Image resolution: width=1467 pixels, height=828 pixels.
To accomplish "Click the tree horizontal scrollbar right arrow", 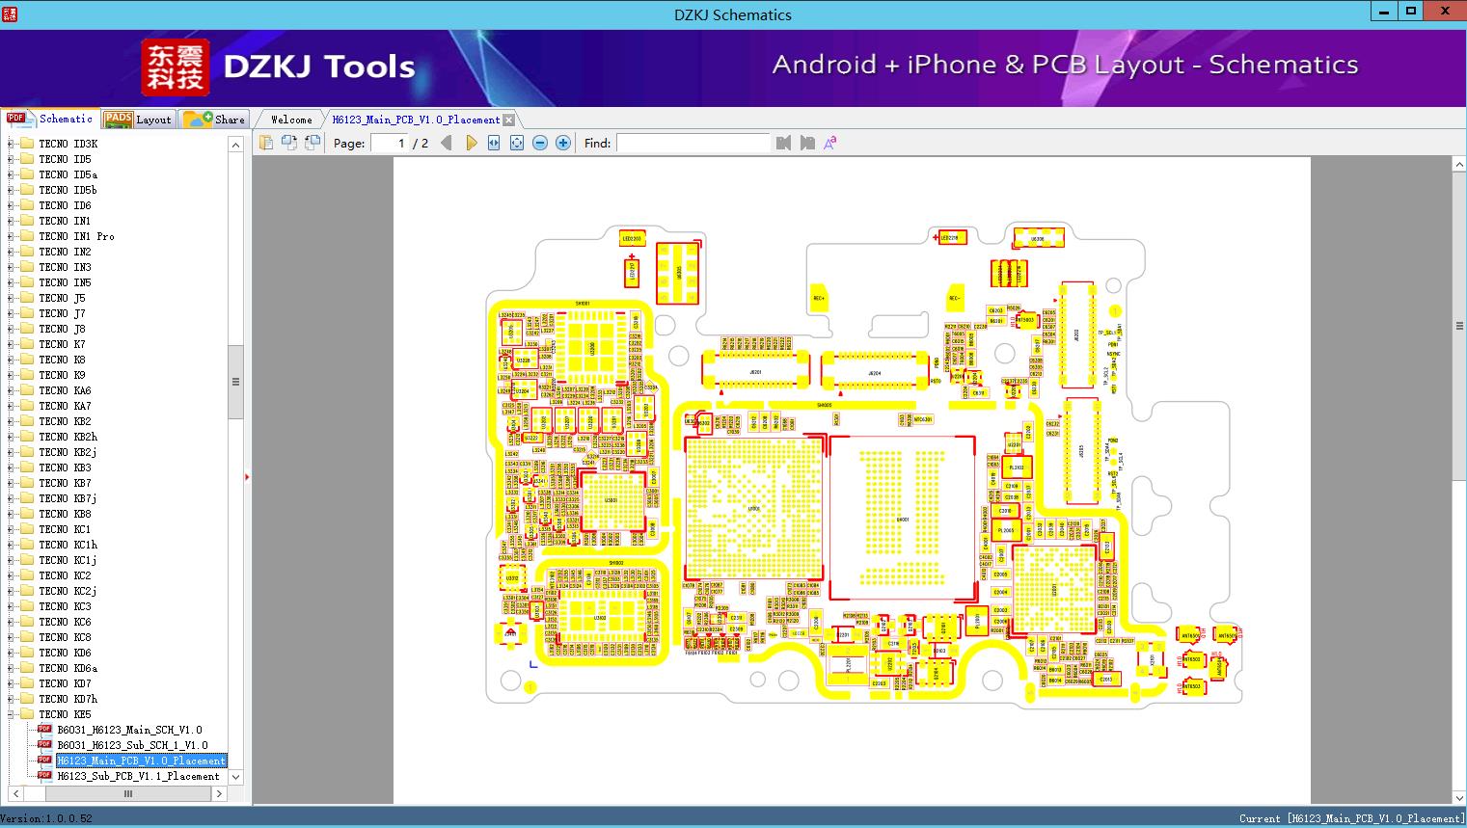I will [219, 793].
